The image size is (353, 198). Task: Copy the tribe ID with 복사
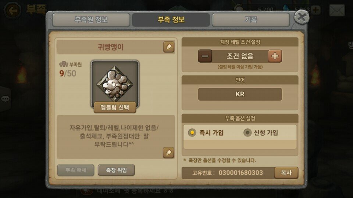tap(286, 173)
